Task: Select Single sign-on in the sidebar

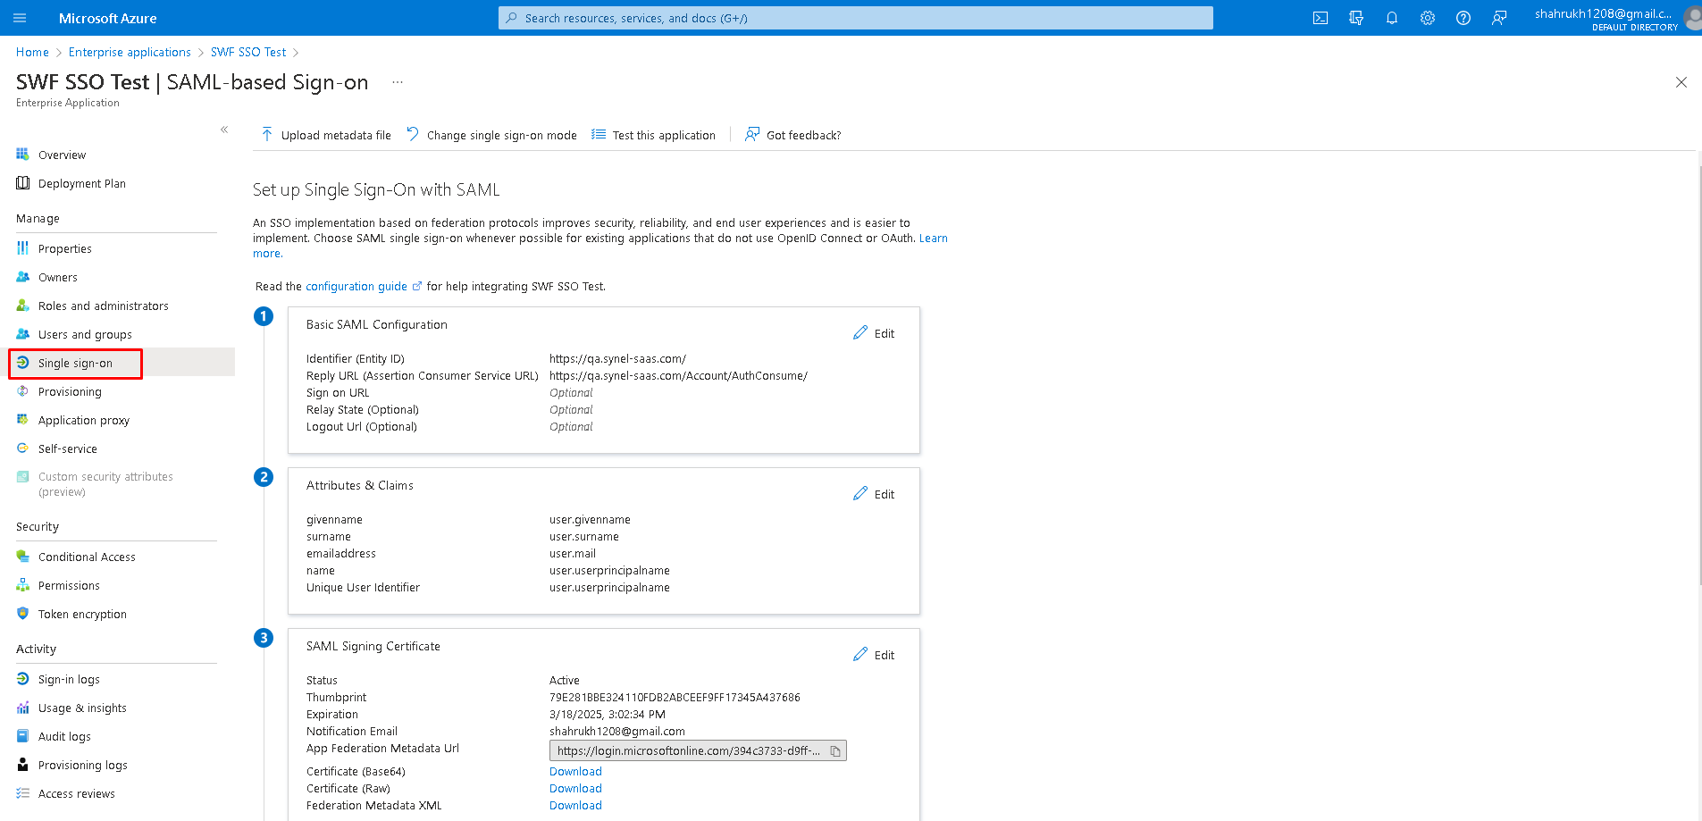Action: click(75, 363)
